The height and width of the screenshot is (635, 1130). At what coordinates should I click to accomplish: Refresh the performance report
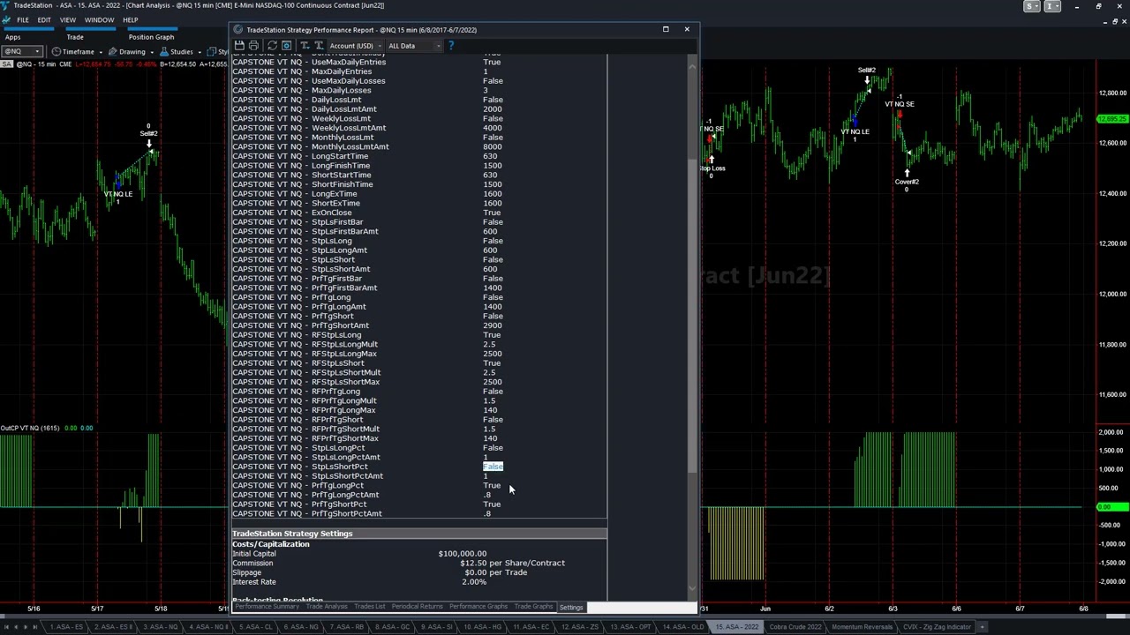272,46
